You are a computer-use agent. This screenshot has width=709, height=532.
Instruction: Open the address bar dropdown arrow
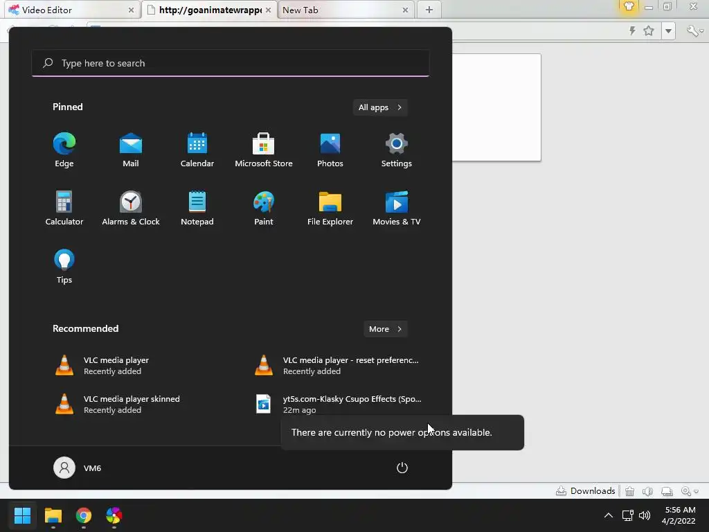[668, 30]
